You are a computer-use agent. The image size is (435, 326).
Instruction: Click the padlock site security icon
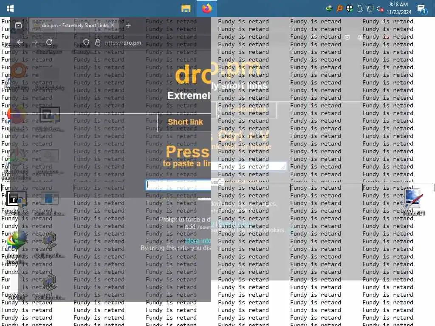[98, 42]
